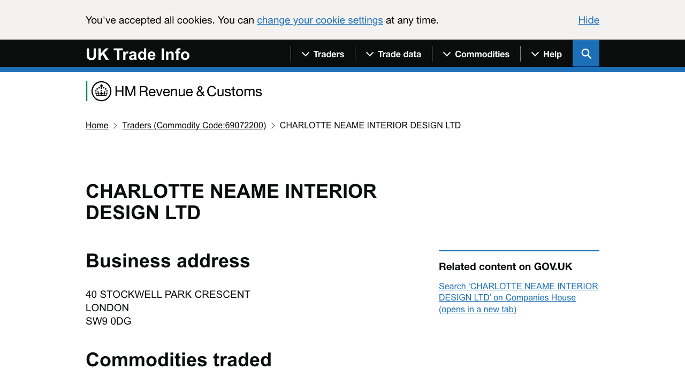The height and width of the screenshot is (385, 685).
Task: Select the magnifying glass on blue background
Action: pos(586,53)
